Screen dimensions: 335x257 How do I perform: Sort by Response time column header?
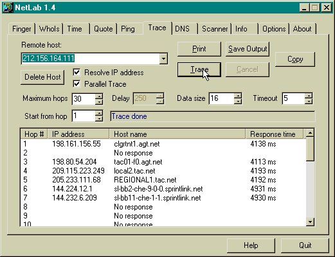274,134
